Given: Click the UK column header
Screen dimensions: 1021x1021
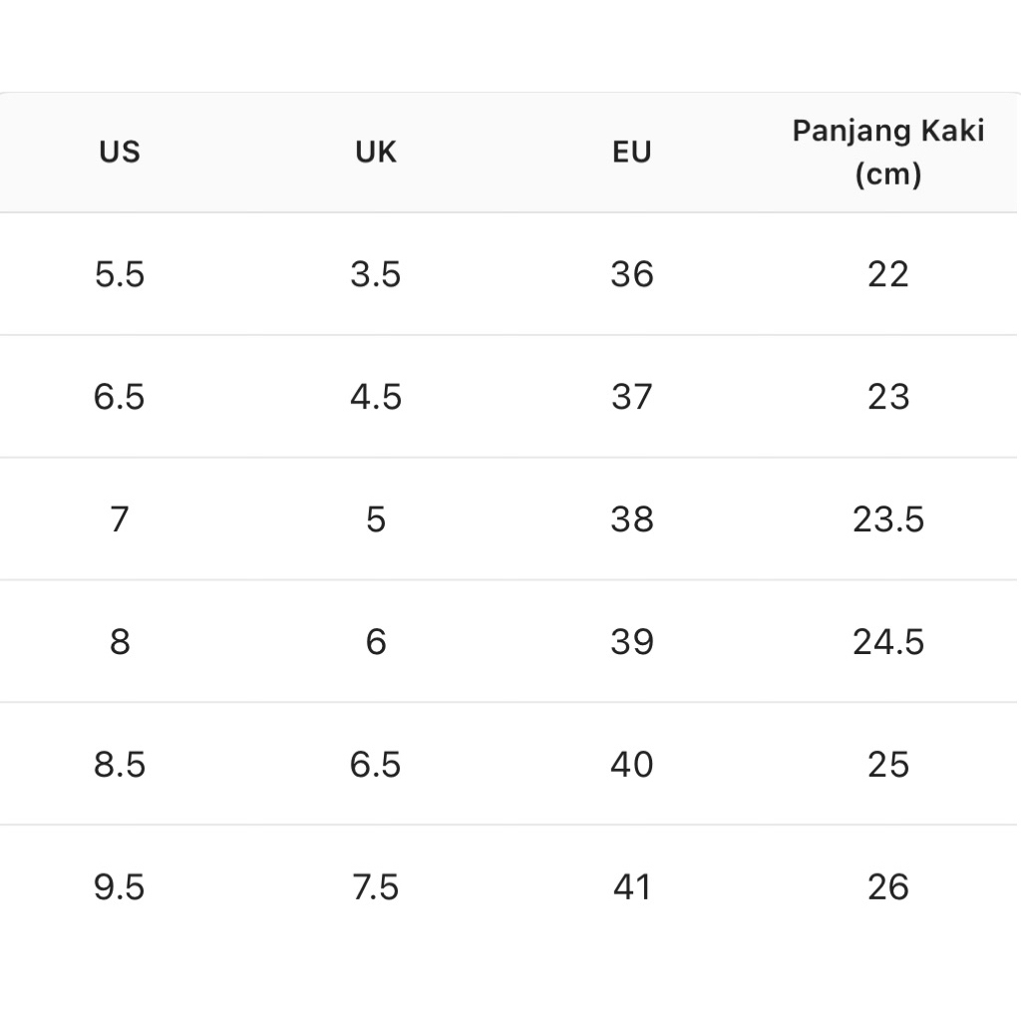Looking at the screenshot, I should (x=376, y=153).
